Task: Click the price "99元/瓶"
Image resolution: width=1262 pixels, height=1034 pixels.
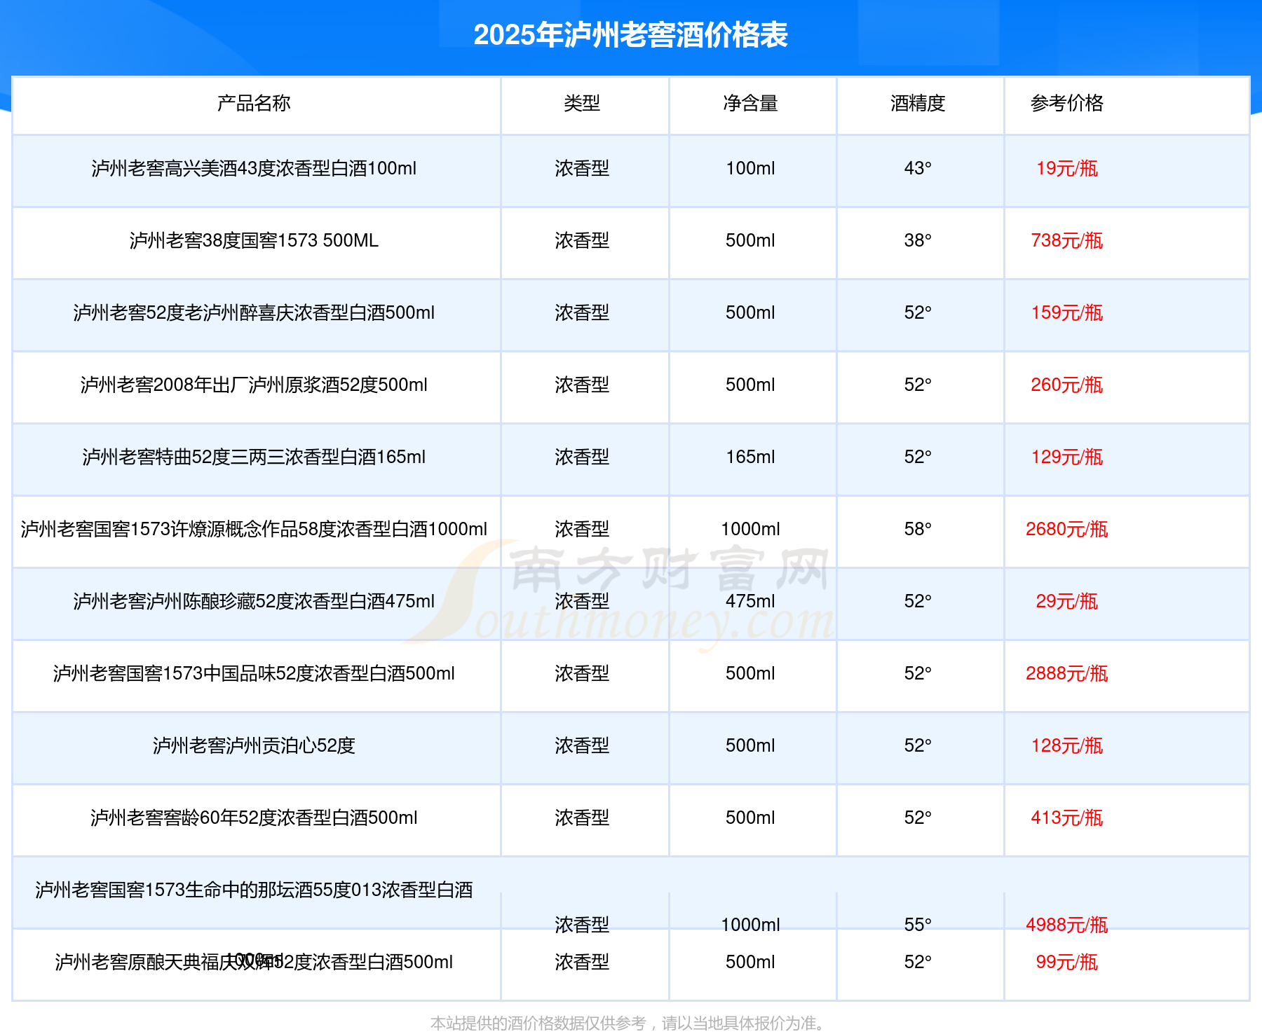Action: [1066, 962]
